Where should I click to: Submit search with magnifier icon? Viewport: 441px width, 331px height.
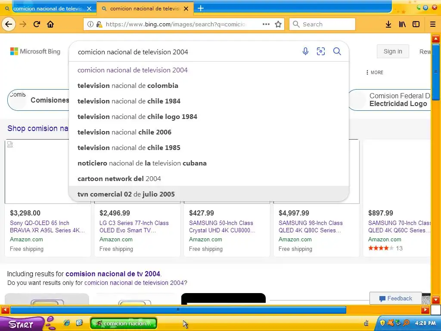[x=337, y=51]
